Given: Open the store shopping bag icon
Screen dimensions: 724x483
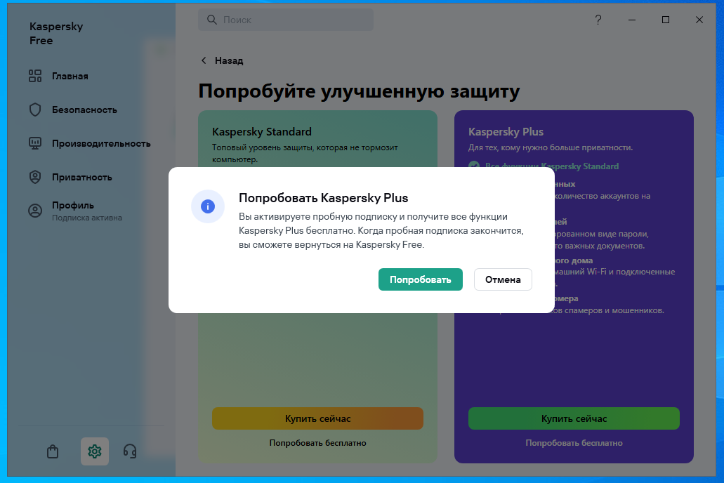Looking at the screenshot, I should coord(53,451).
